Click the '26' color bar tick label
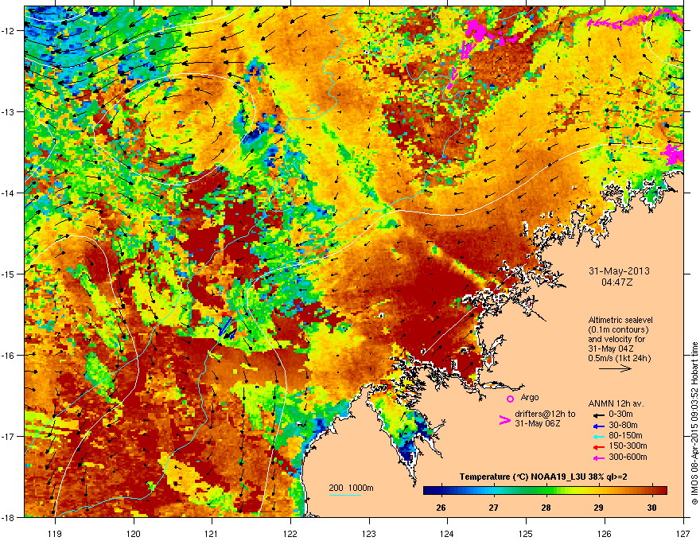700x541 pixels. [441, 508]
